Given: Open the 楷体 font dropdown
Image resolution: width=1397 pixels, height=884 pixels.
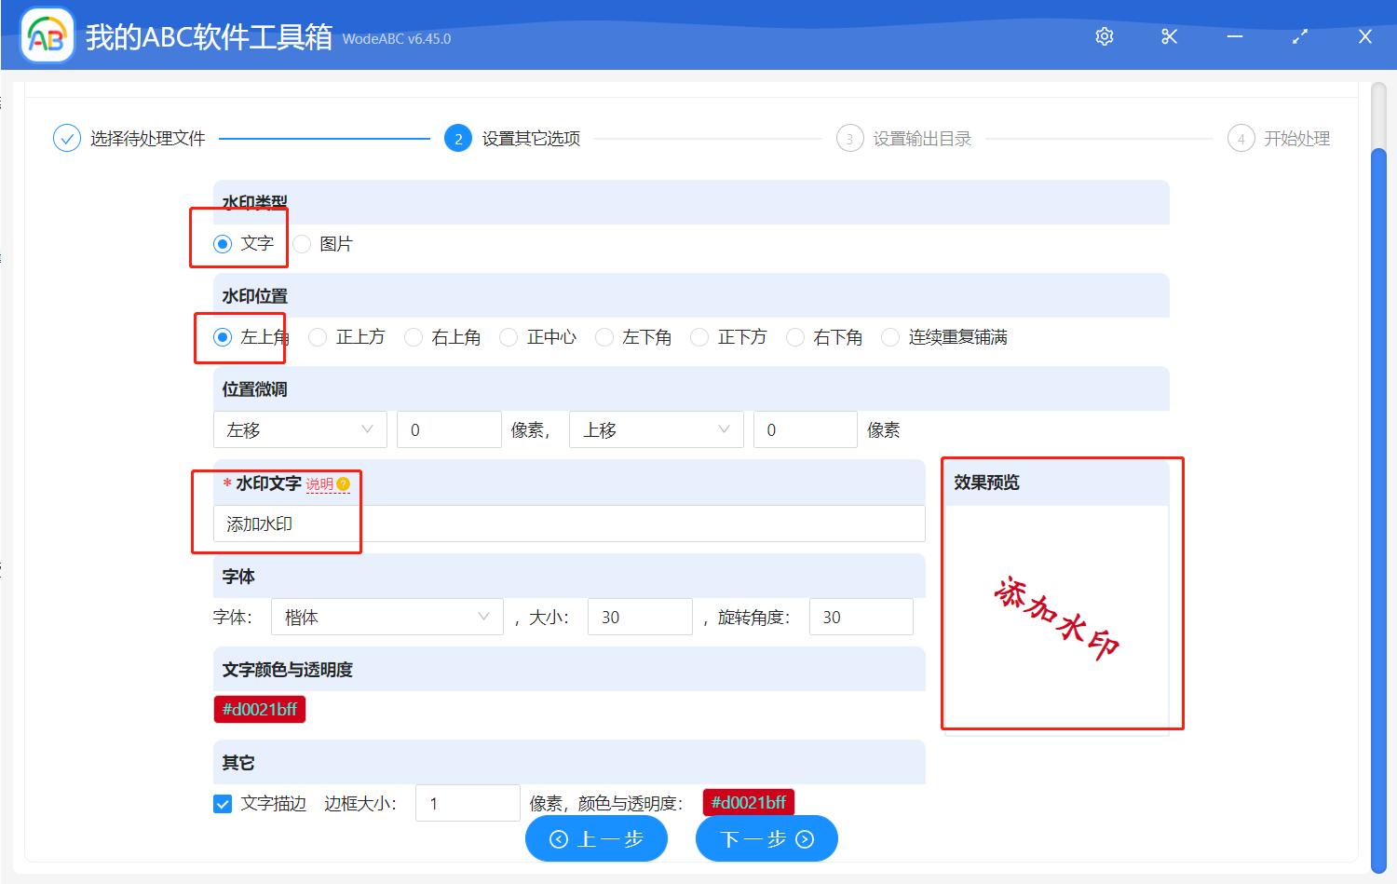Looking at the screenshot, I should [387, 616].
